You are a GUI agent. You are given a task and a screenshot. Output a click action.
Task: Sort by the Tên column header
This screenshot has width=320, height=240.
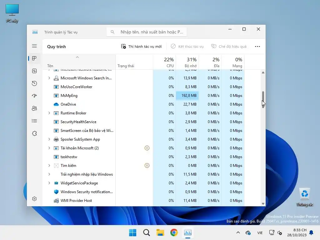coord(79,62)
